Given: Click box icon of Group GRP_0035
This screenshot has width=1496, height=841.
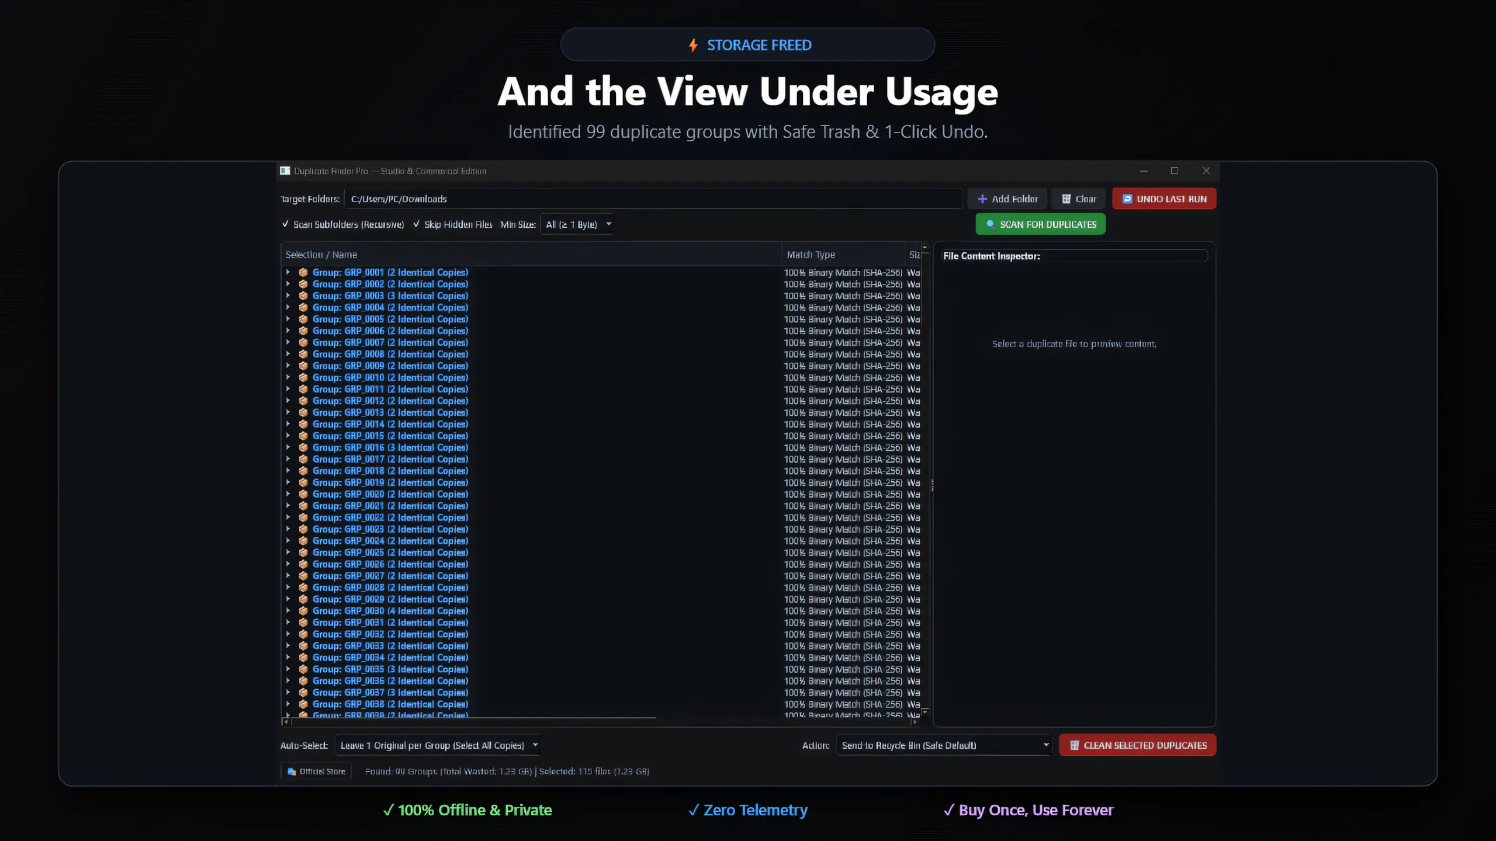Looking at the screenshot, I should [303, 669].
